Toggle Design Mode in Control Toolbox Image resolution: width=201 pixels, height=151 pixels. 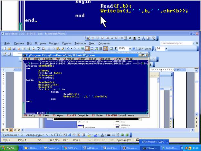point(88,38)
